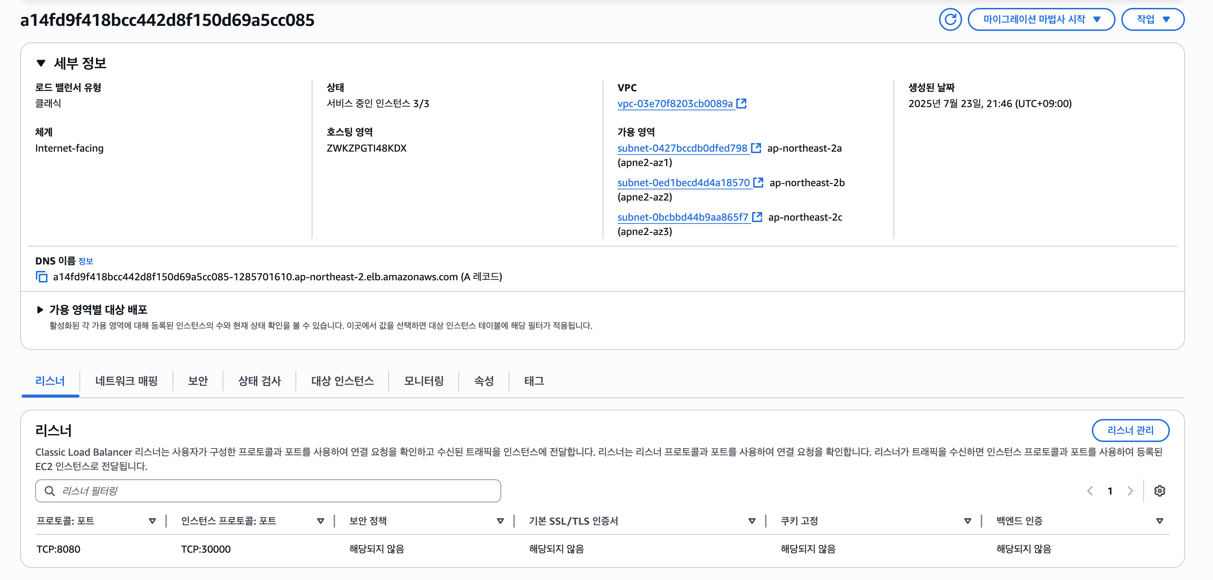
Task: Go to next listener page arrow
Action: pyautogui.click(x=1130, y=491)
